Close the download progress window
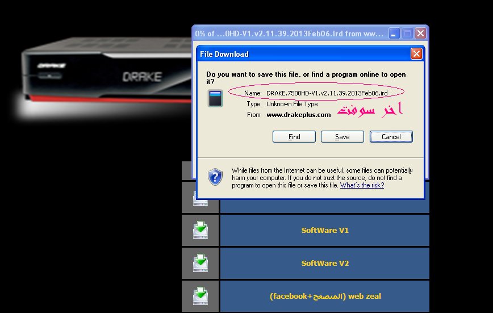493x313 pixels. click(420, 34)
